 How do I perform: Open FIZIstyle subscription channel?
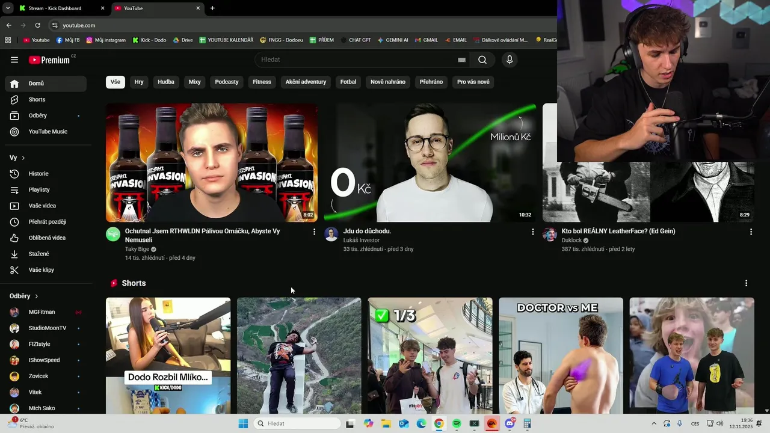point(46,344)
